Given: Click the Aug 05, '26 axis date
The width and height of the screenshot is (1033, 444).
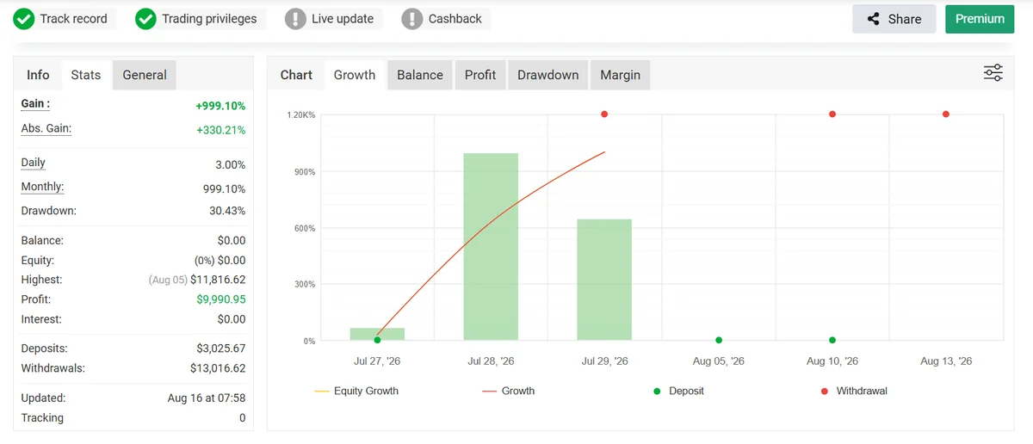Looking at the screenshot, I should click(x=719, y=361).
